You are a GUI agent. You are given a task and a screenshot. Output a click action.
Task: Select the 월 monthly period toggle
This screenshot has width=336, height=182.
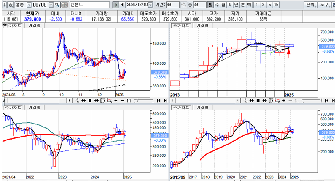[223, 5]
